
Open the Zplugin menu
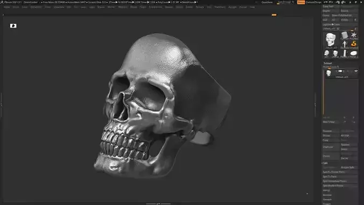[233, 7]
